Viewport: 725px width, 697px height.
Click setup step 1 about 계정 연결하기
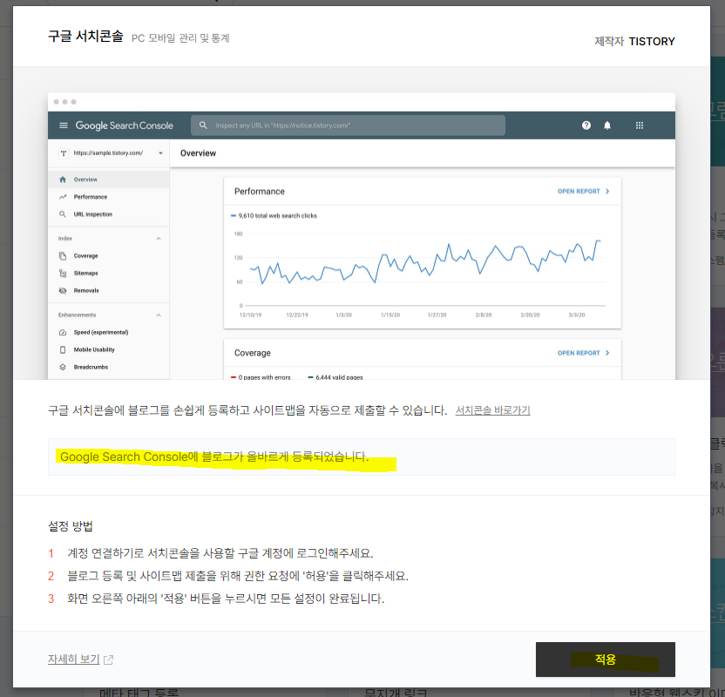pyautogui.click(x=220, y=552)
